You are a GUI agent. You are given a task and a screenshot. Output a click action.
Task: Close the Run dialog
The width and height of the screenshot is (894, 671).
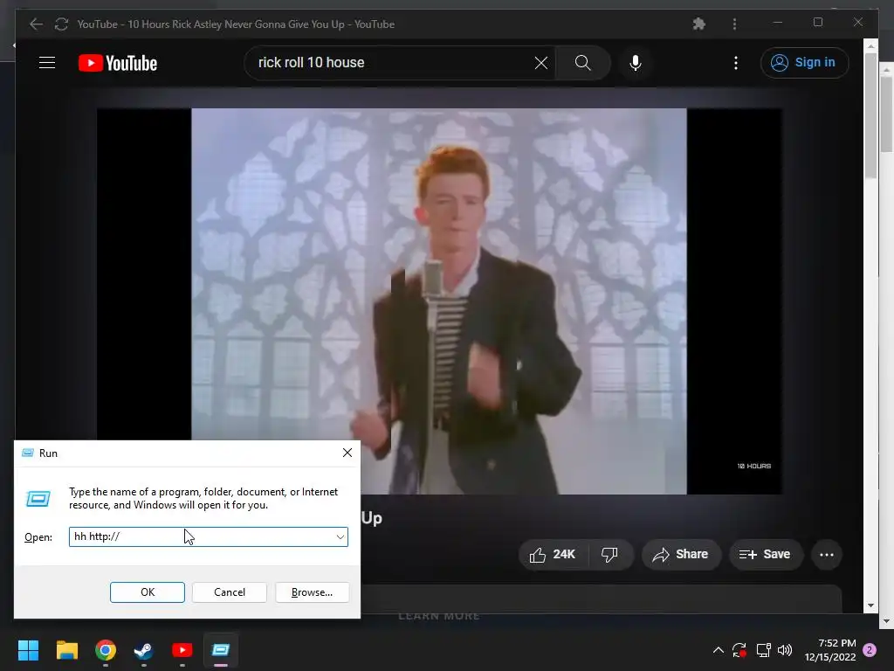347,453
